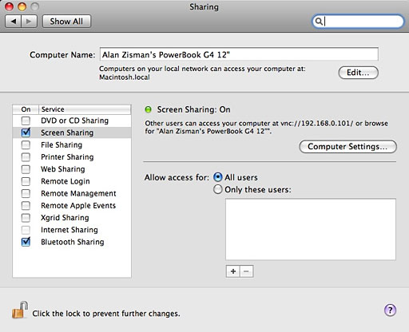Select the Internet Sharing service label

(x=69, y=230)
